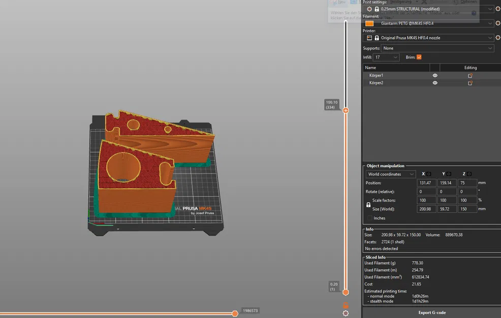Screen dimensions: 501x318
Task: Toggle the scale factors proportion lock
Action: pos(368,205)
